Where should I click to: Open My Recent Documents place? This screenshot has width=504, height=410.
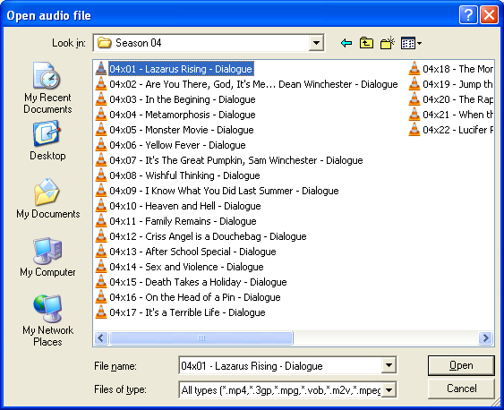click(47, 88)
